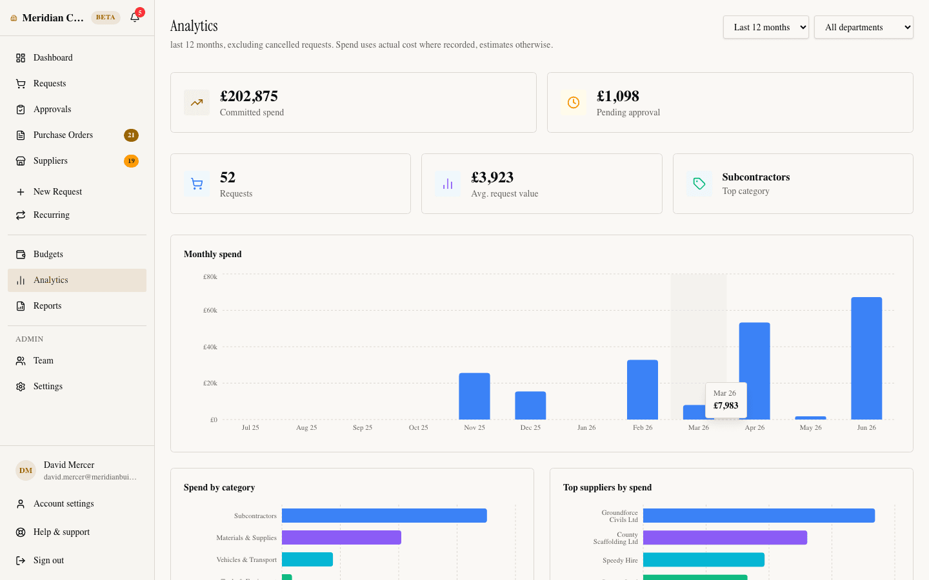
Task: Click the Feb 26 monthly spend bar
Action: 643,390
